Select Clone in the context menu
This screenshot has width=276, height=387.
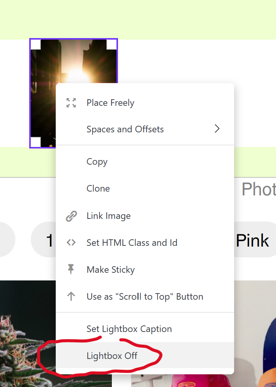point(98,188)
